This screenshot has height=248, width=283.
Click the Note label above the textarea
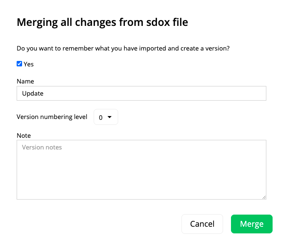24,136
